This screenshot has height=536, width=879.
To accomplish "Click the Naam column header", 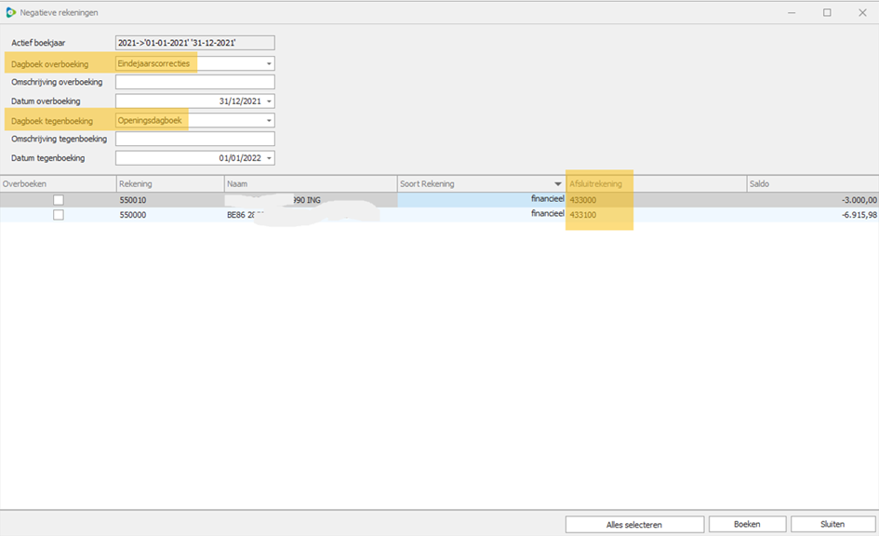I will [x=310, y=184].
